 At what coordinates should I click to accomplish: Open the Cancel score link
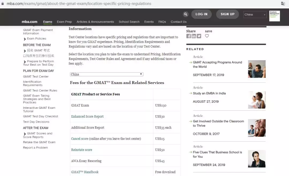tap(80, 139)
